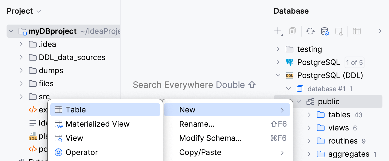Viewport: 389px width, 161px height.
Task: Click the hide toolbar chevron in Database panel
Action: pyautogui.click(x=380, y=31)
